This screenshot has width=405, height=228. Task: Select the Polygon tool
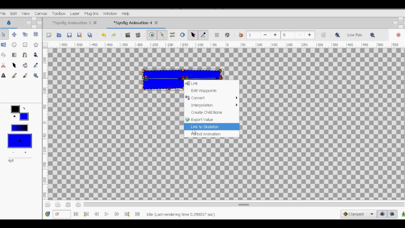tap(3, 55)
